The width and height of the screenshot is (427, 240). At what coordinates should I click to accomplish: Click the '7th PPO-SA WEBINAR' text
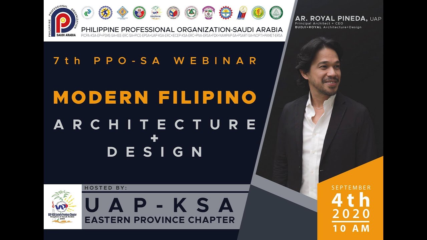point(155,61)
